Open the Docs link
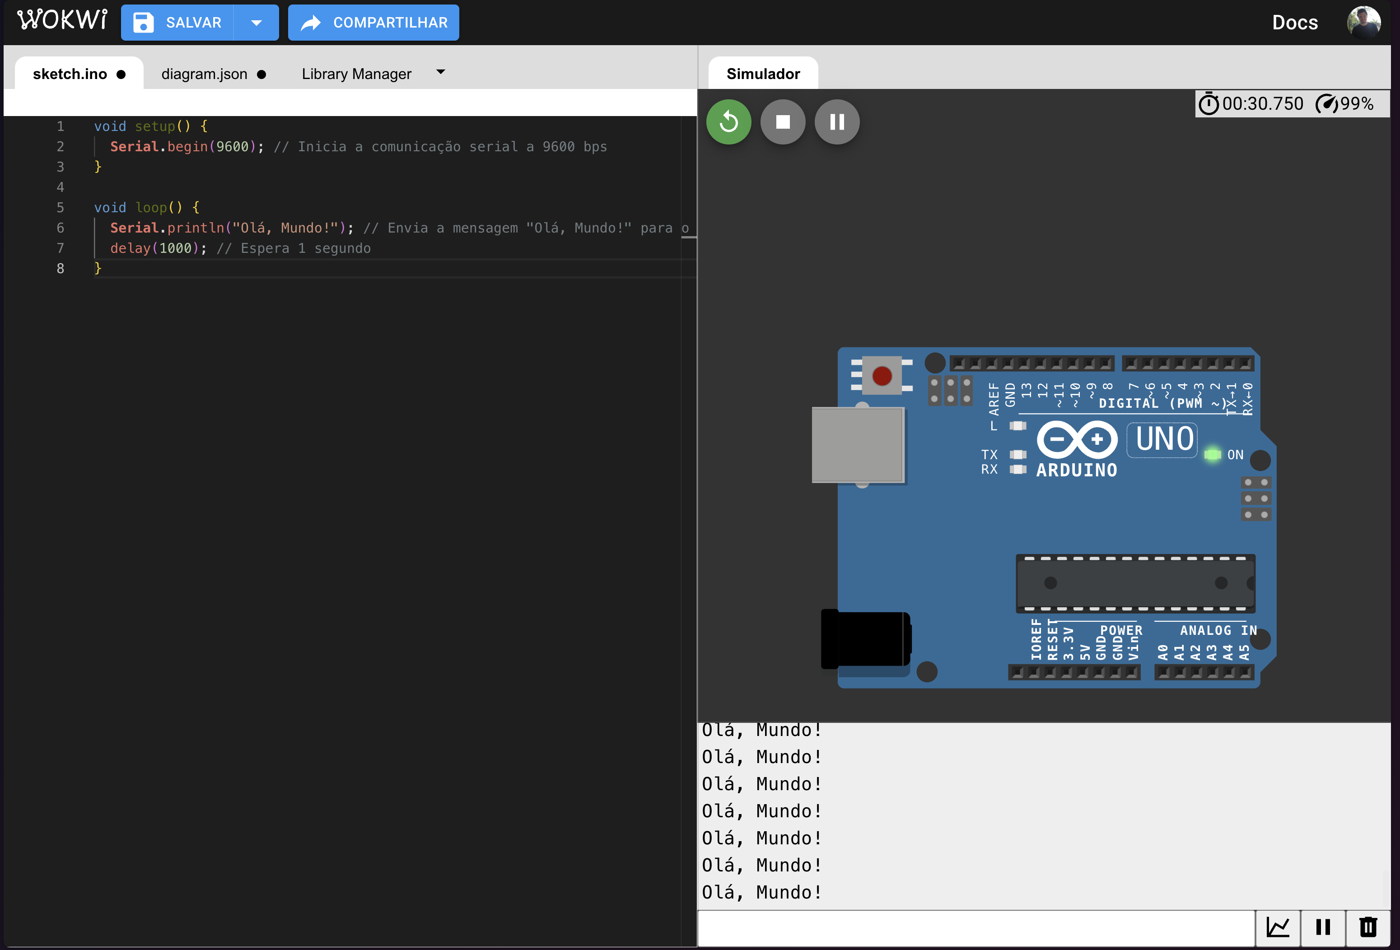The width and height of the screenshot is (1400, 950). tap(1295, 22)
